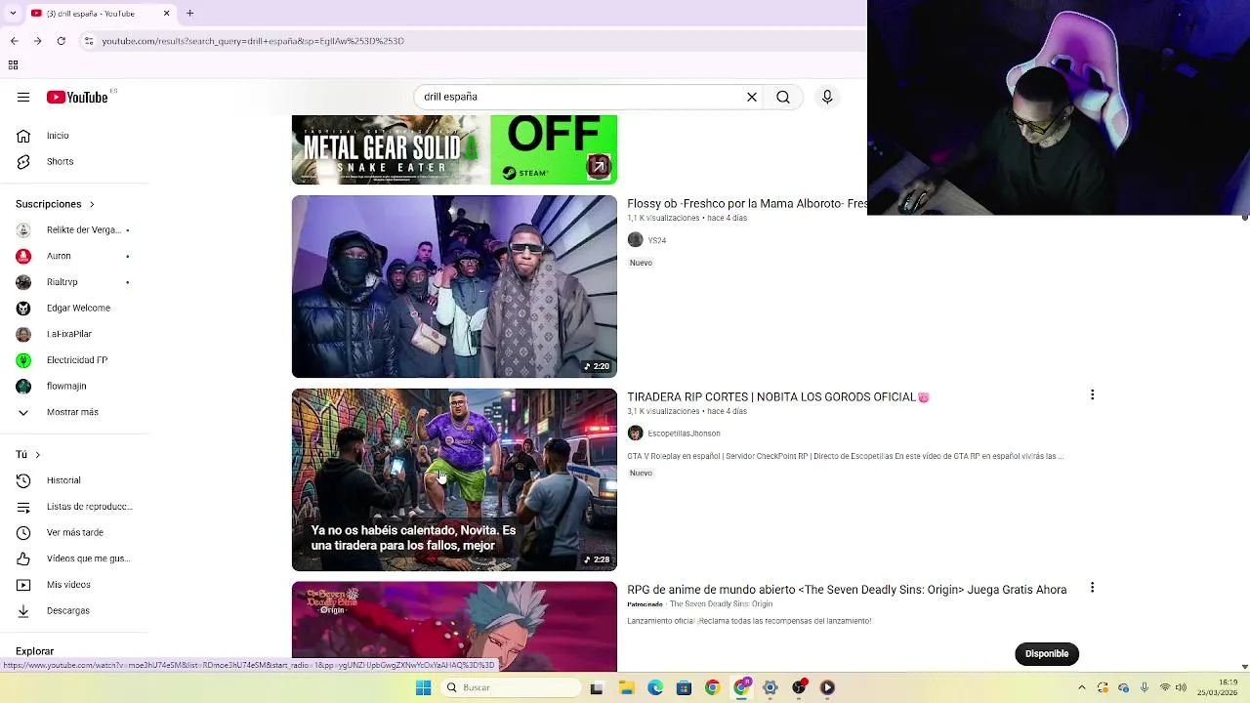1250x703 pixels.
Task: Close the drill españa YouTube tab
Action: click(166, 14)
